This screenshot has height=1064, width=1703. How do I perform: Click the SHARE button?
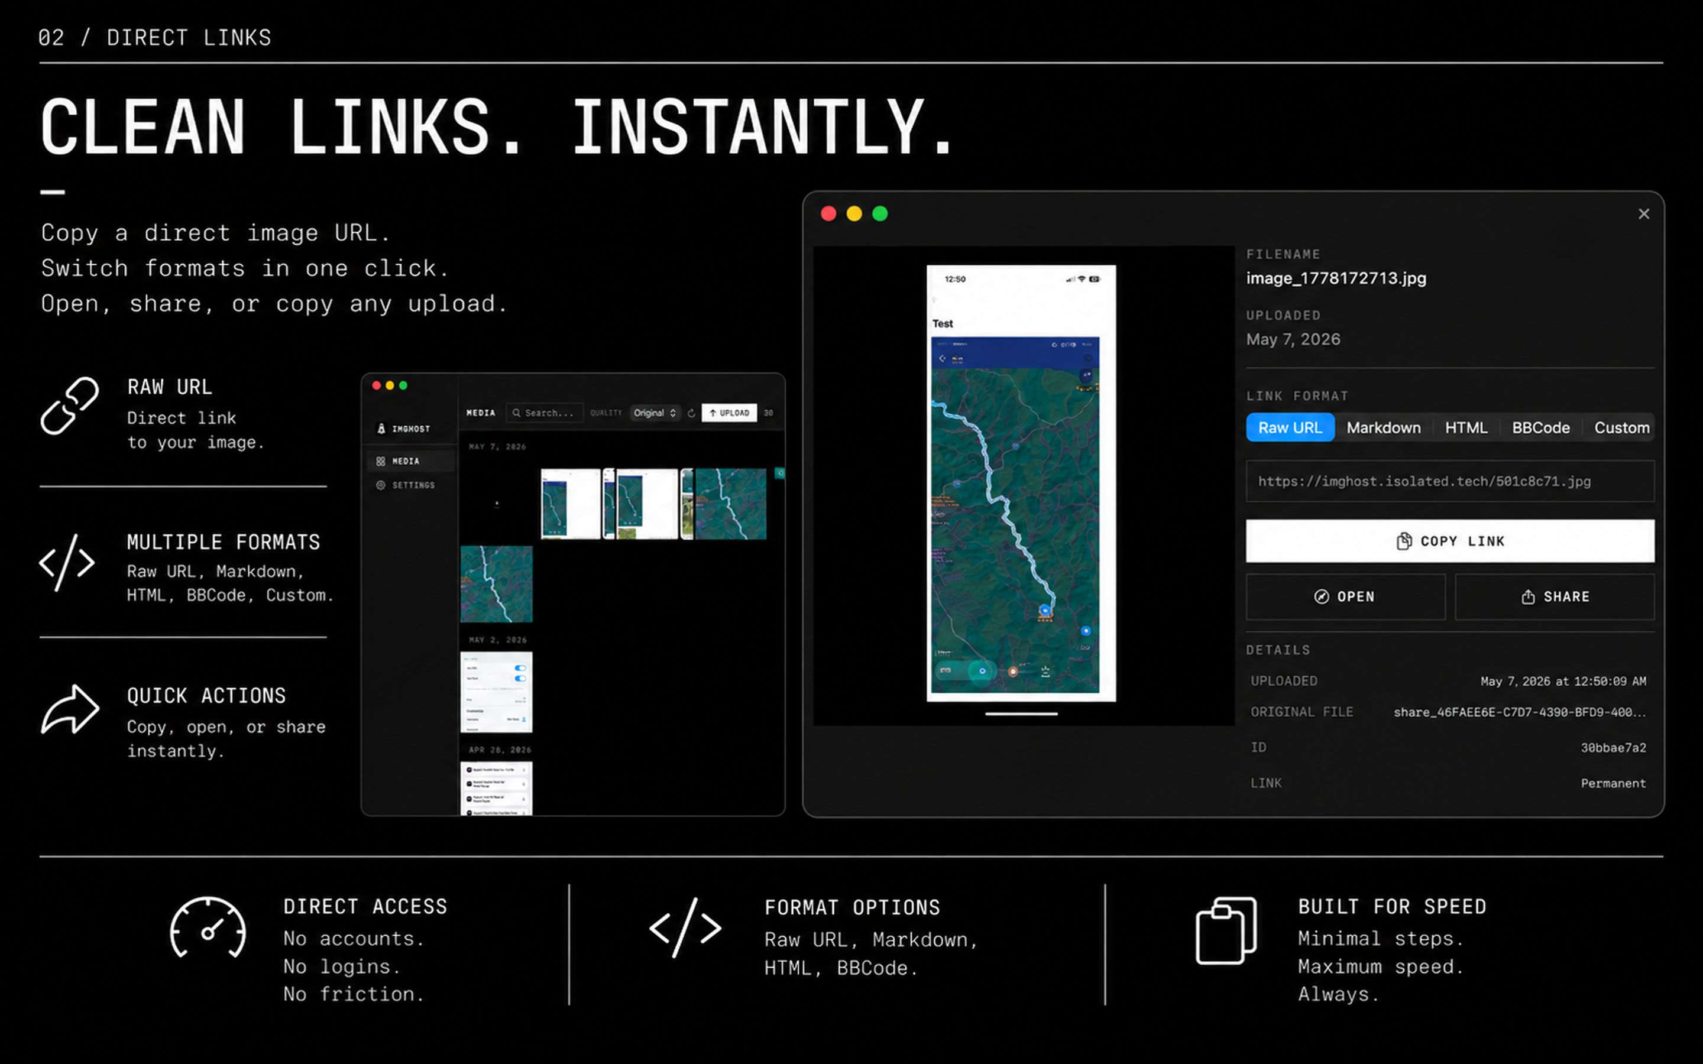(1555, 597)
